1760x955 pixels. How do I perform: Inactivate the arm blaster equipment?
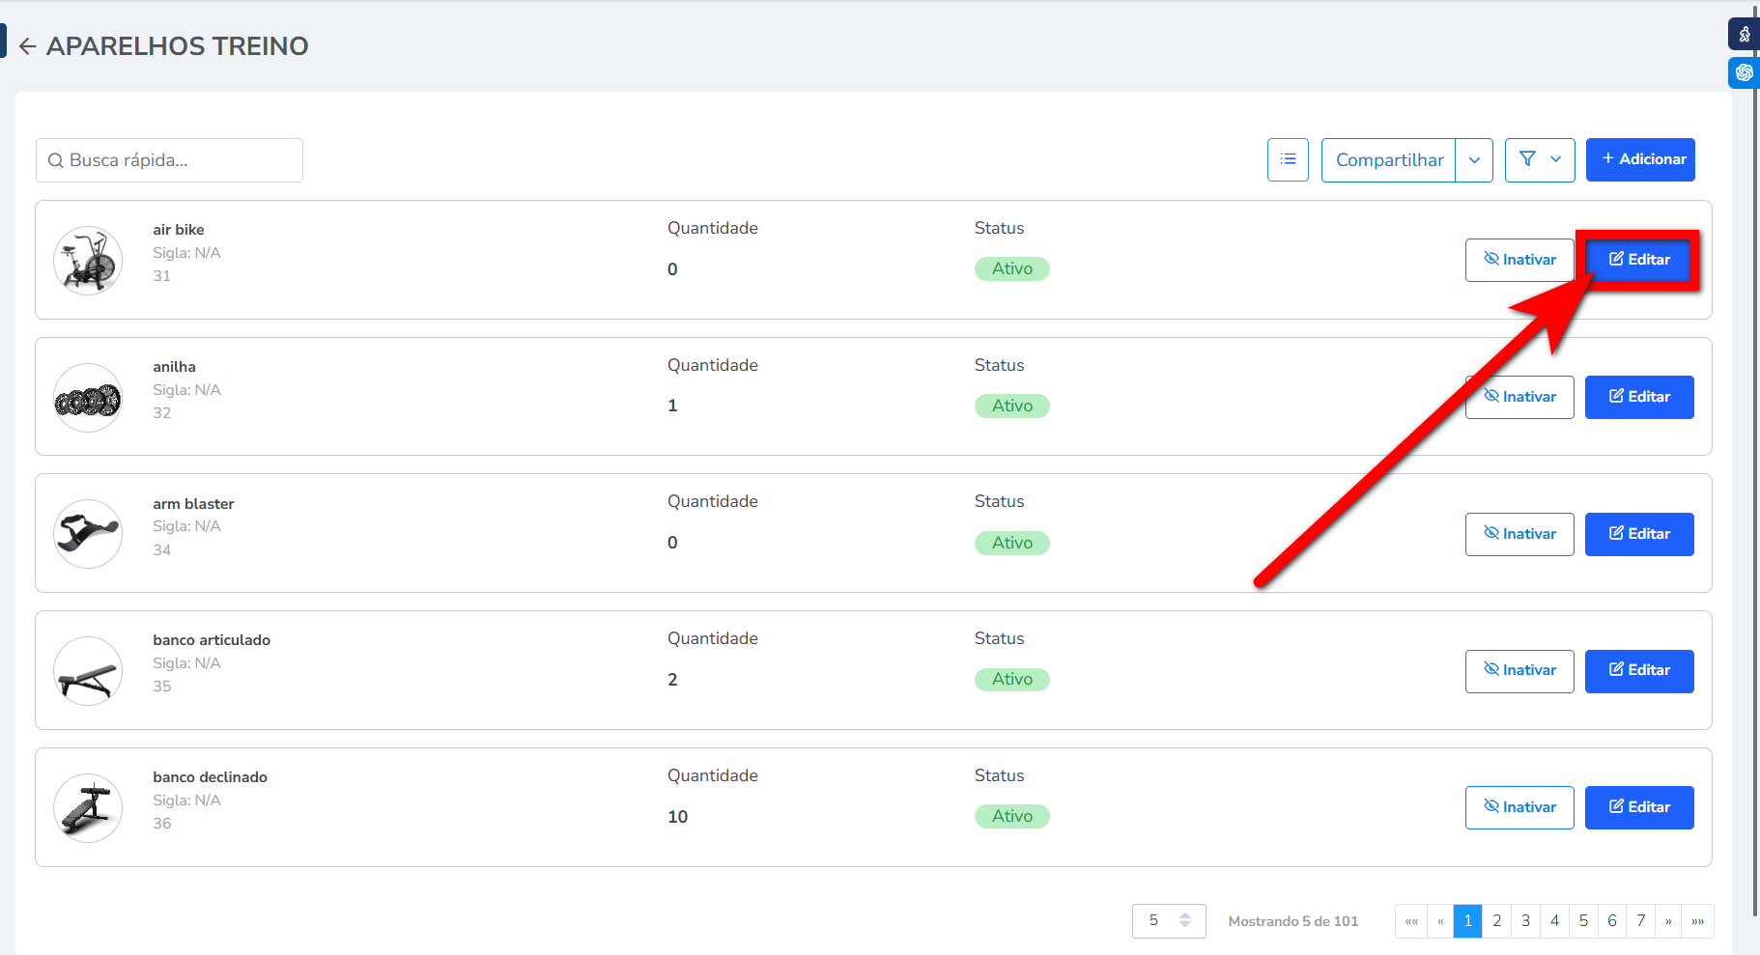pyautogui.click(x=1519, y=534)
